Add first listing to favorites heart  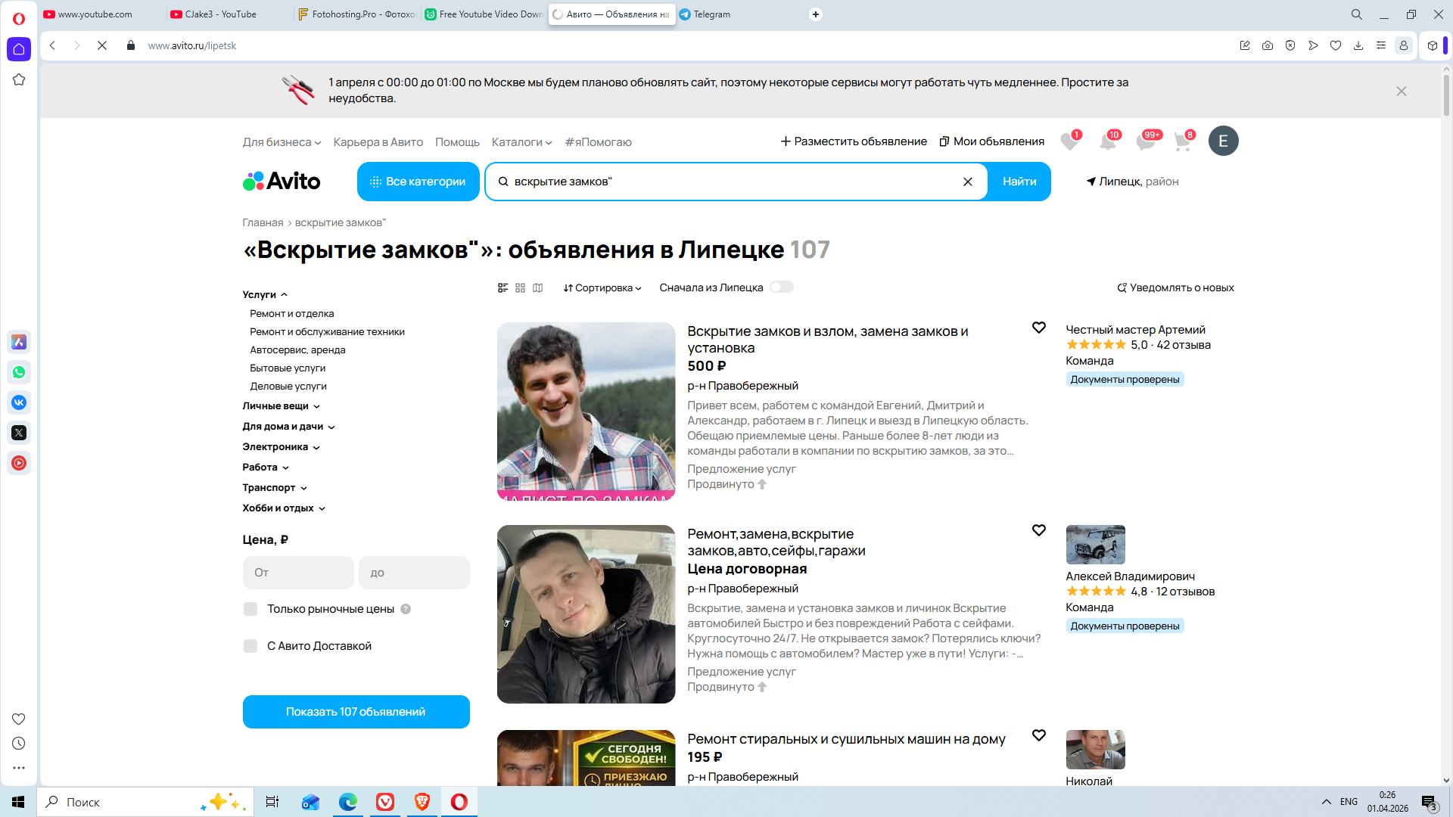[1038, 328]
